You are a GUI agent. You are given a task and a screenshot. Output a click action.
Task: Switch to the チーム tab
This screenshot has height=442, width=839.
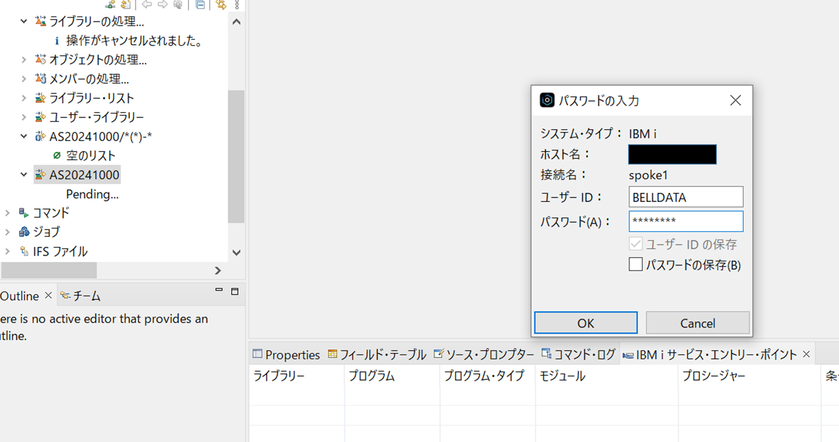pos(81,296)
